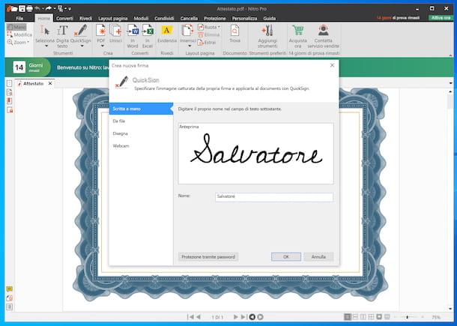Image resolution: width=457 pixels, height=326 pixels.
Task: Click the 75% zoom value
Action: click(x=436, y=317)
